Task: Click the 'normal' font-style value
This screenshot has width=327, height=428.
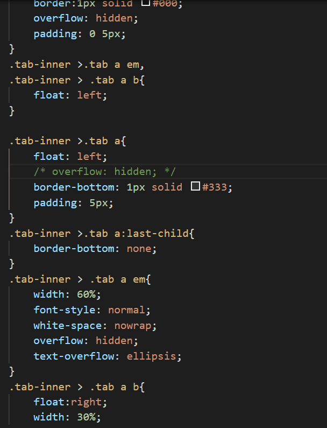Action: tap(126, 310)
